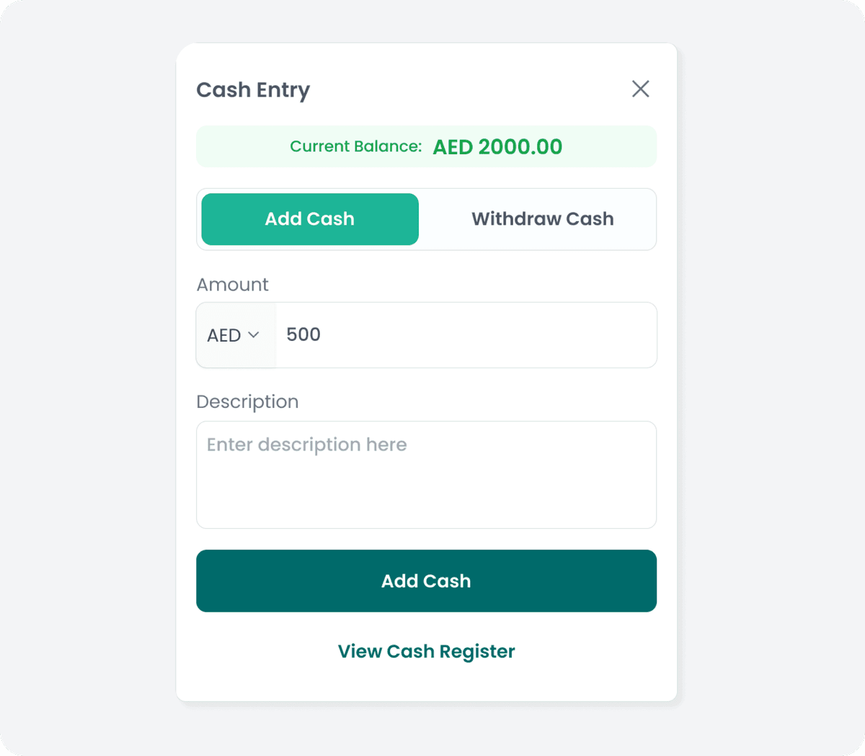Focus the description text area
Screen dimensions: 865x756
(426, 474)
